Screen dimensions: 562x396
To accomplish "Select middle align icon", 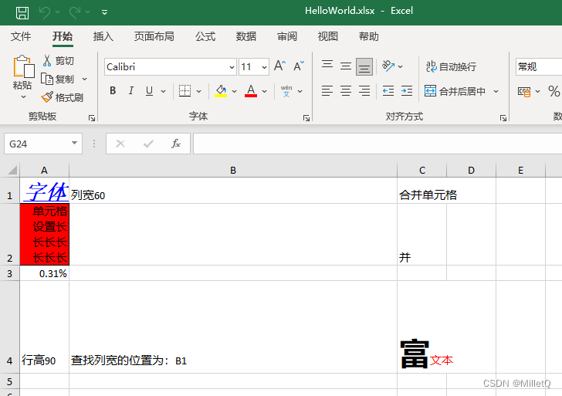I will (346, 66).
